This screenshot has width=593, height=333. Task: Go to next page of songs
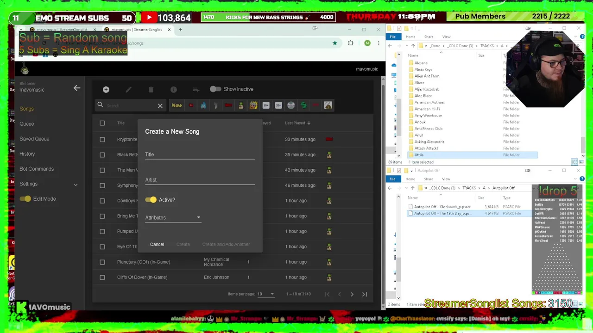coord(352,294)
